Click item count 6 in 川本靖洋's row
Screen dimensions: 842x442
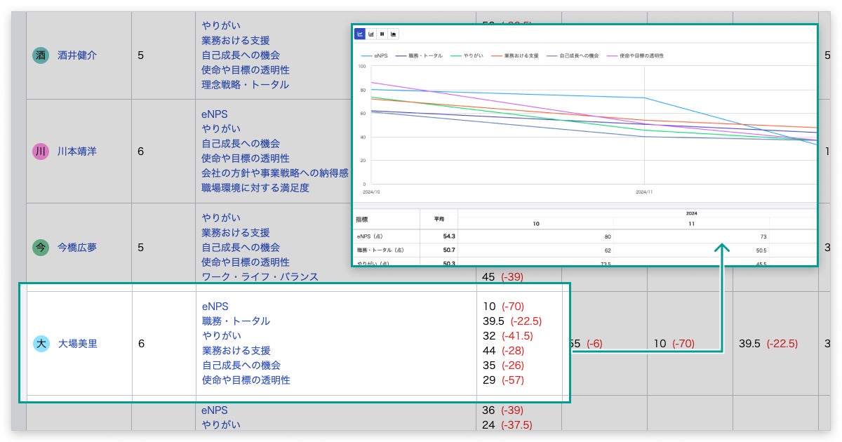coord(141,151)
